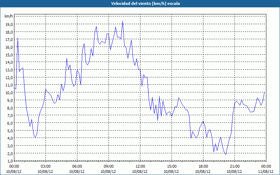Click the 09:00 time label
The height and width of the screenshot is (175, 280).
(x=108, y=167)
